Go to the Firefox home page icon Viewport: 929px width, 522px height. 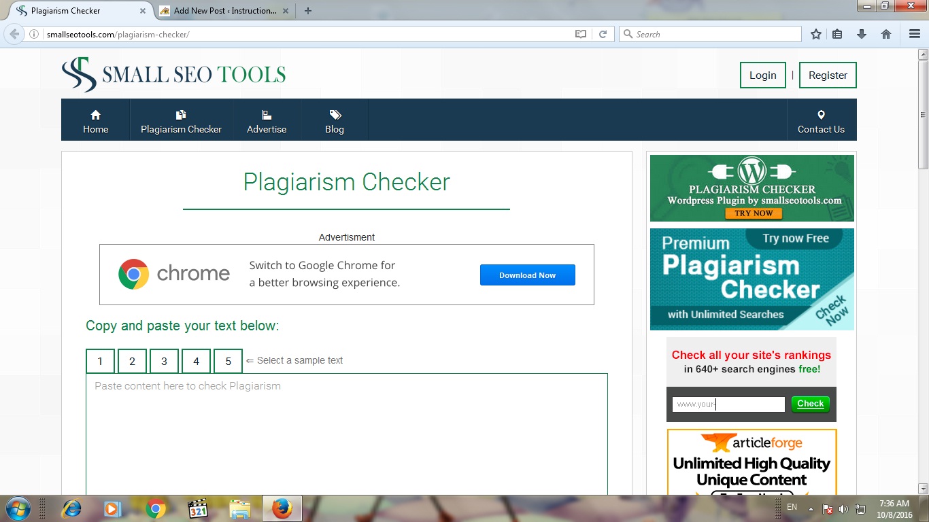pos(886,34)
